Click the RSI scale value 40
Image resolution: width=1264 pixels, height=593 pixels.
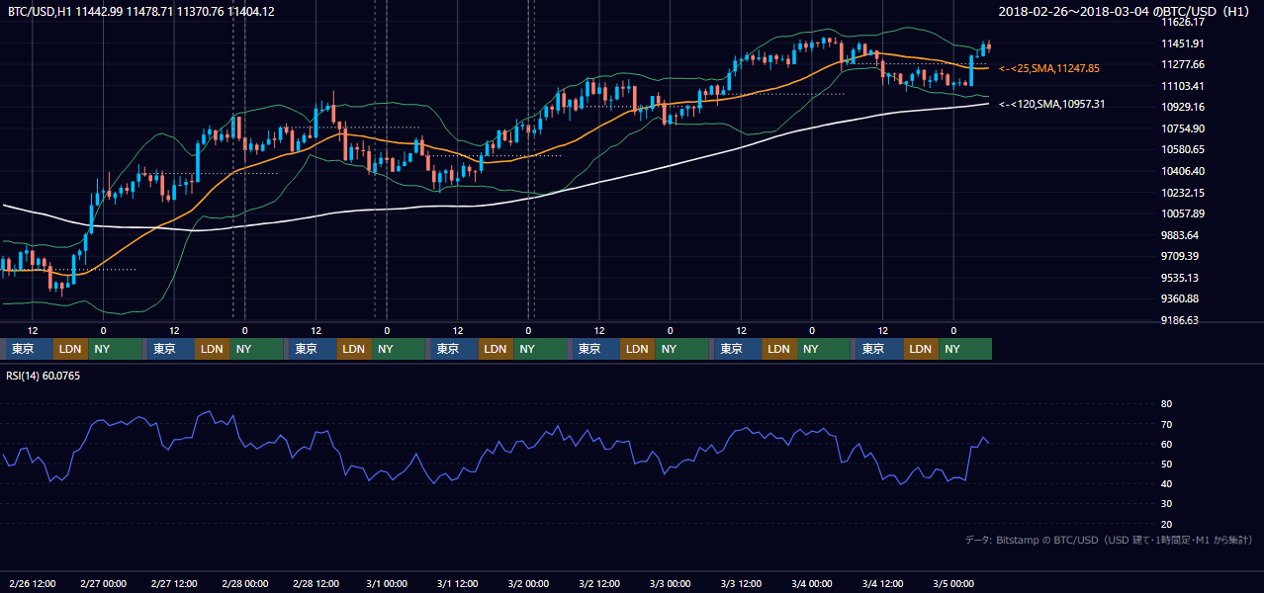tap(1166, 483)
